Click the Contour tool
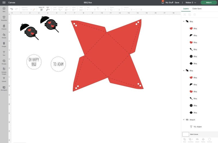The height and width of the screenshot is (143, 218). pyautogui.click(x=210, y=140)
